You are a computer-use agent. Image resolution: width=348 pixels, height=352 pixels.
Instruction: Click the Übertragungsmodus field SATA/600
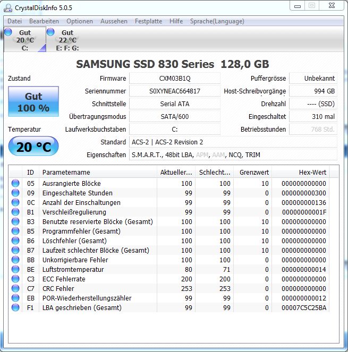point(175,116)
